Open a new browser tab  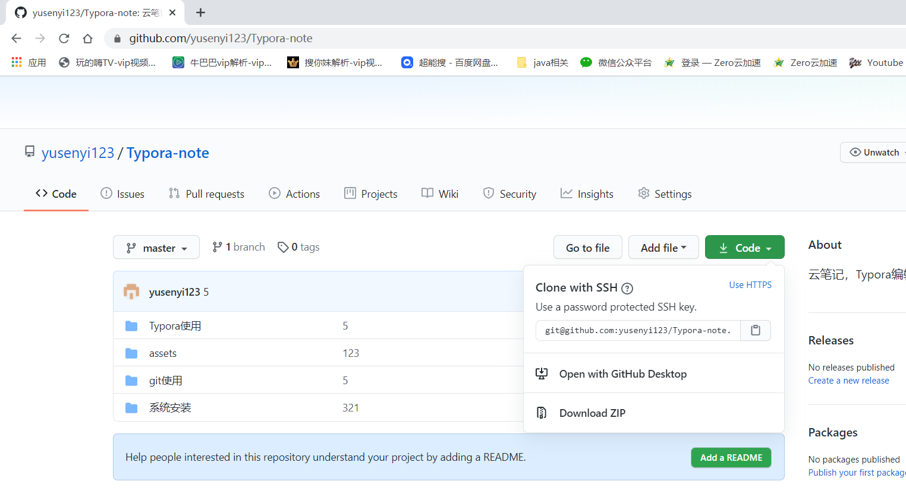pyautogui.click(x=200, y=12)
